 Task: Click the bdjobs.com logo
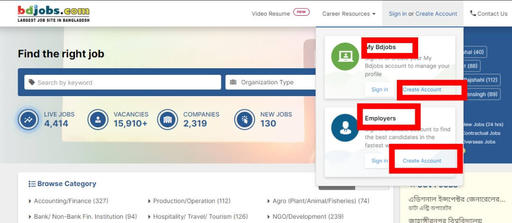click(53, 13)
